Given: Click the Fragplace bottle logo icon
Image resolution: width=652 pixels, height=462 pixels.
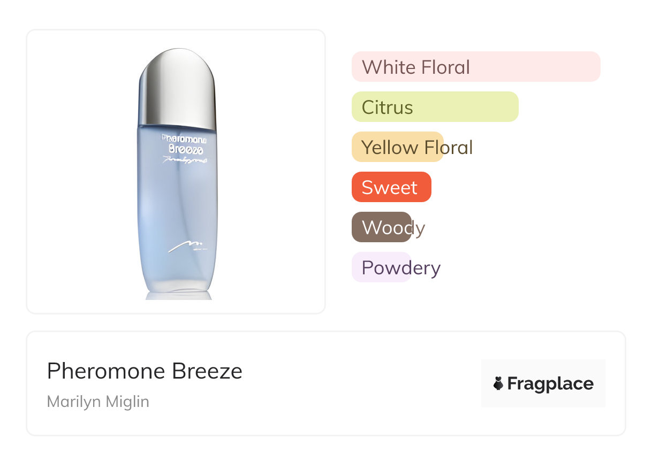Looking at the screenshot, I should click(x=498, y=383).
